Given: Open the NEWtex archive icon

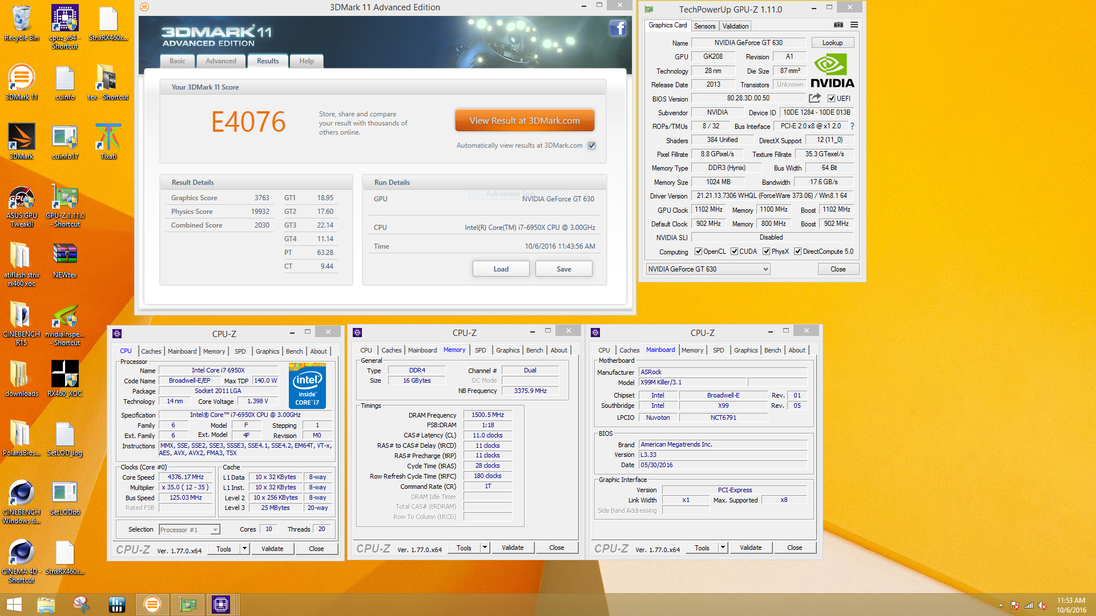Looking at the screenshot, I should [65, 260].
